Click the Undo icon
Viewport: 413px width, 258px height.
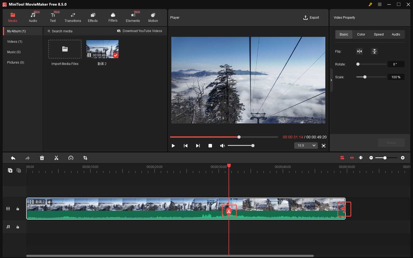13,158
